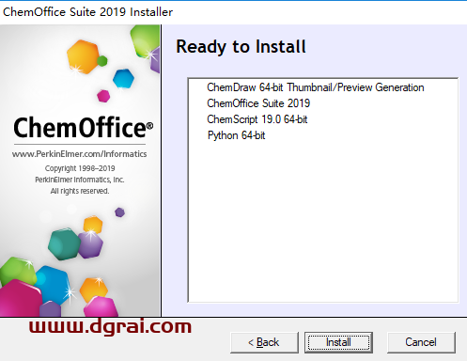Cancel the ChemOffice installation
The height and width of the screenshot is (361, 467).
coord(421,342)
